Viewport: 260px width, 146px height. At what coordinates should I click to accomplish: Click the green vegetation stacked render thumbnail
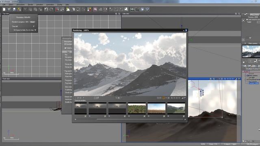point(137,108)
